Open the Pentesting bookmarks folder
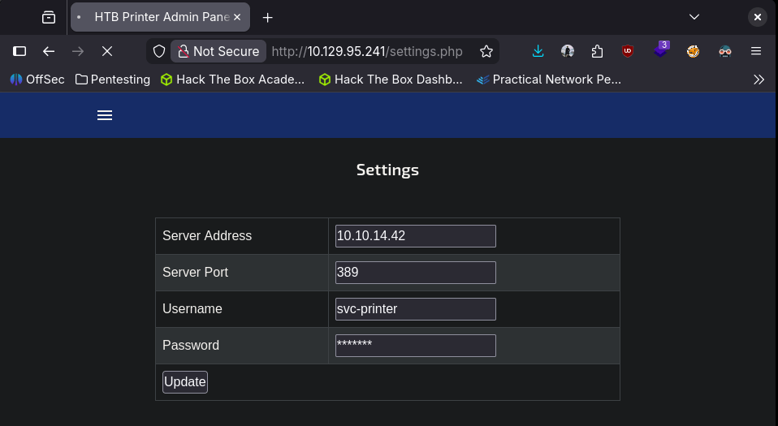 pos(112,80)
